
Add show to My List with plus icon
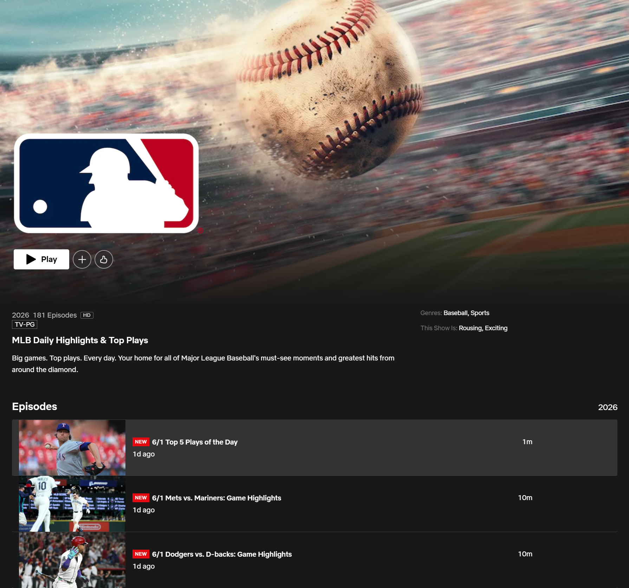[82, 260]
